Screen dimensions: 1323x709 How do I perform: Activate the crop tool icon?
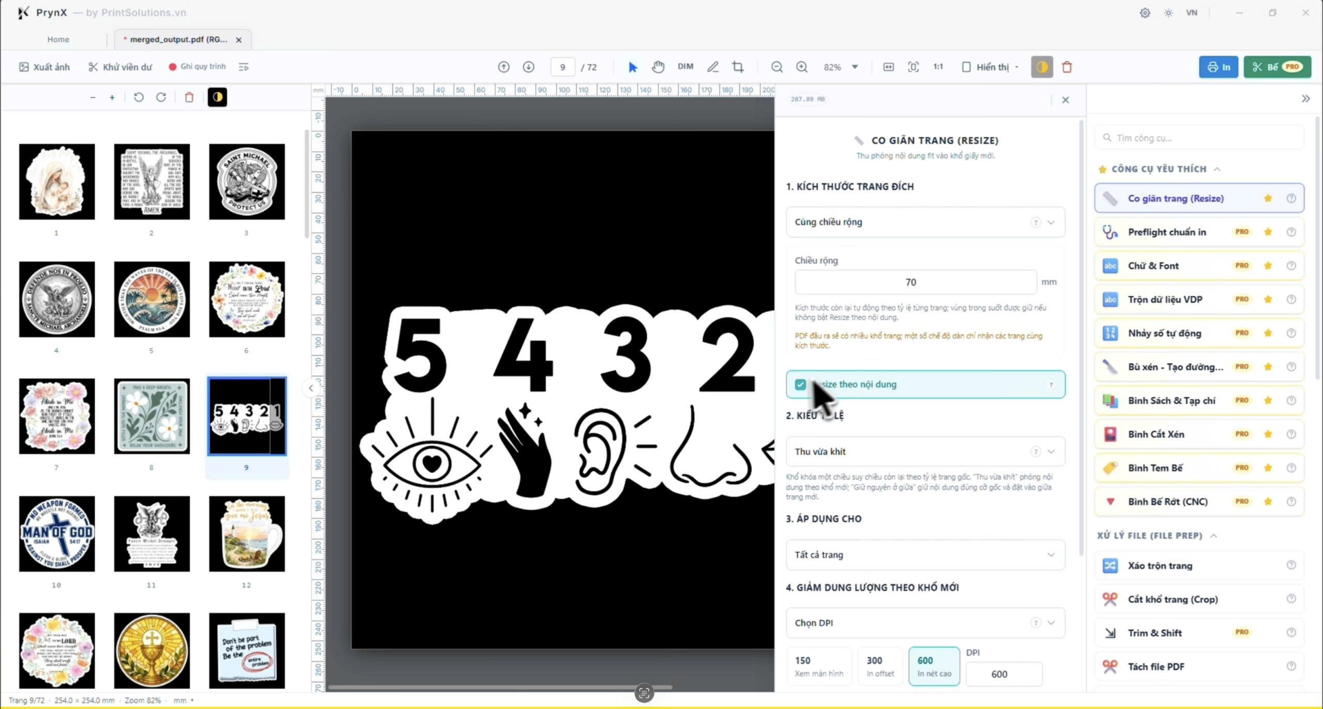coord(738,67)
